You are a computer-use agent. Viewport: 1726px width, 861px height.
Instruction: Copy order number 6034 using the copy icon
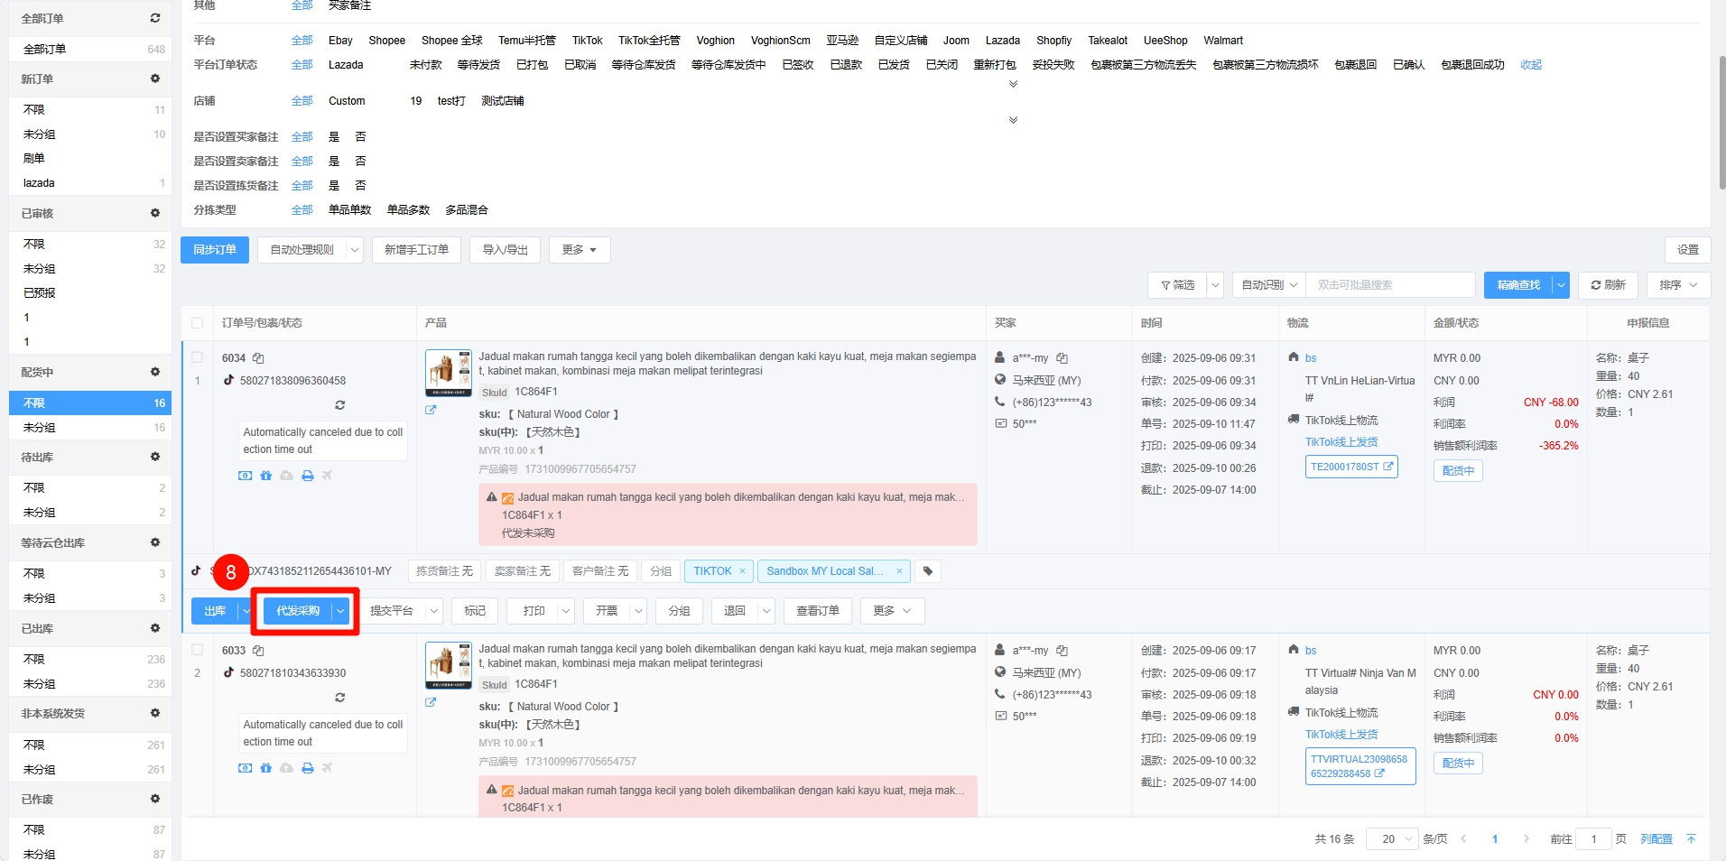tap(258, 358)
